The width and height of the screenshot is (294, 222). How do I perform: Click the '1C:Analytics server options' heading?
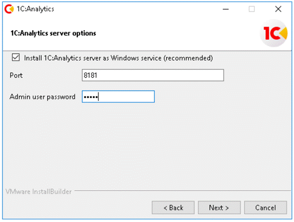pyautogui.click(x=53, y=33)
